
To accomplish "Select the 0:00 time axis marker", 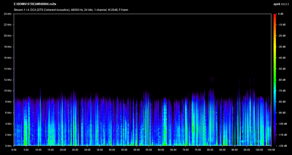I will pyautogui.click(x=14, y=150).
